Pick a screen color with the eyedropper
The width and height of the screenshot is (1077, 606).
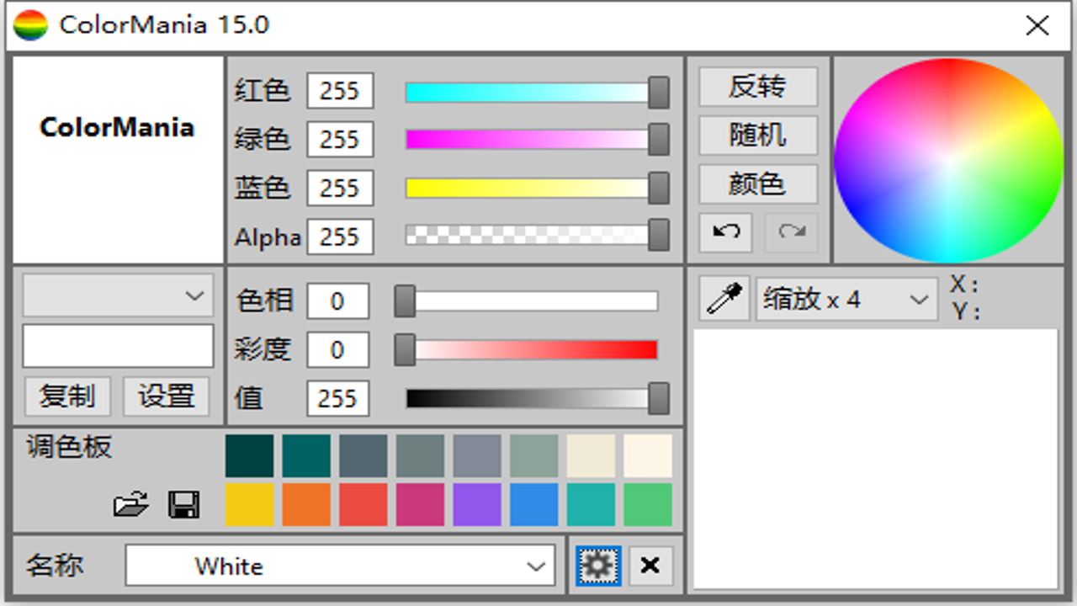(724, 300)
